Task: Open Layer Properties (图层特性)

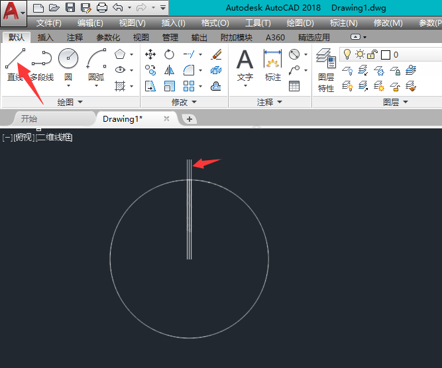Action: coord(326,70)
